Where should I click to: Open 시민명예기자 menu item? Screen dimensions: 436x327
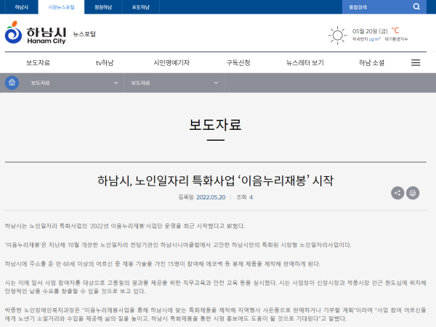(x=171, y=62)
